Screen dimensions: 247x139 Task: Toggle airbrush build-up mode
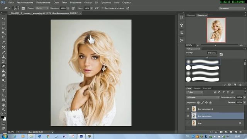97,8
